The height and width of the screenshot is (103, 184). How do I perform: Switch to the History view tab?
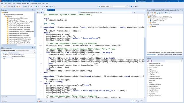(x=143, y=101)
